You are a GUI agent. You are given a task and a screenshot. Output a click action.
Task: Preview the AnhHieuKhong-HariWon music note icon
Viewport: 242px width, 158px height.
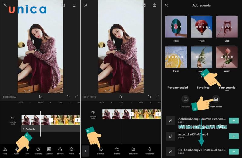[171, 121]
